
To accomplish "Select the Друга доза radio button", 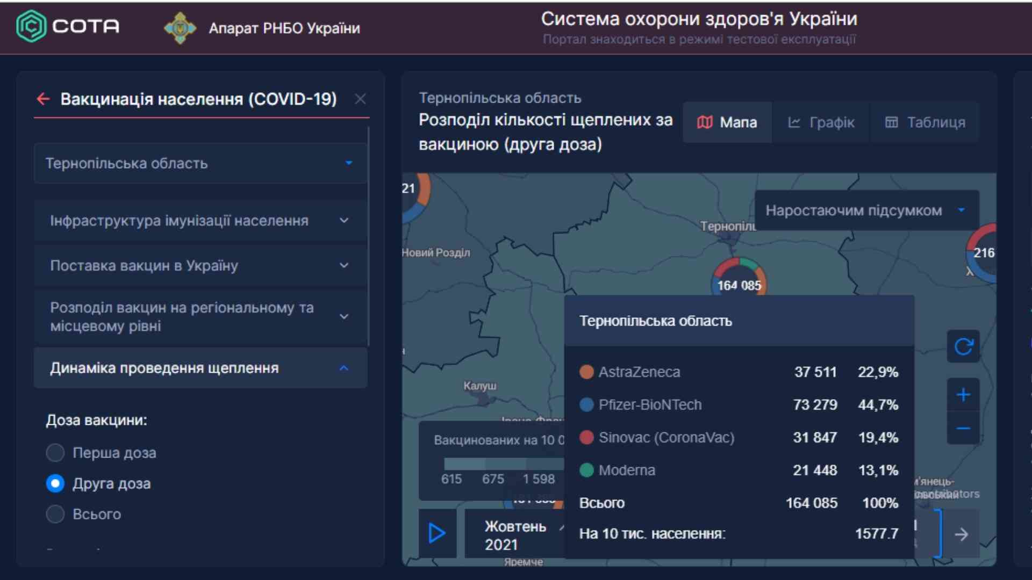I will click(55, 483).
